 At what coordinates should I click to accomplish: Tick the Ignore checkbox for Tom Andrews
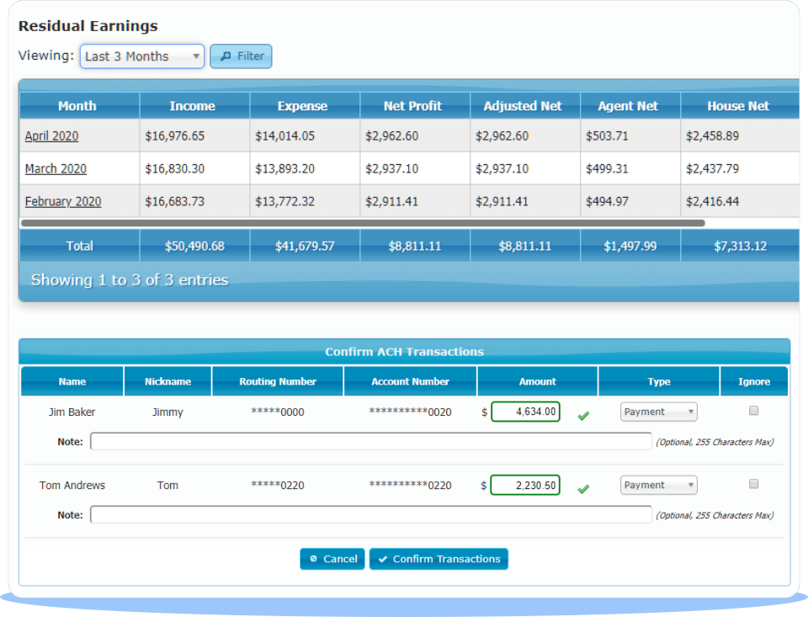[x=753, y=484]
